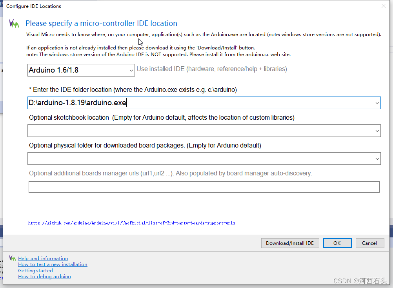Image resolution: width=393 pixels, height=288 pixels.
Task: Open How to test a new installation link
Action: [x=53, y=264]
